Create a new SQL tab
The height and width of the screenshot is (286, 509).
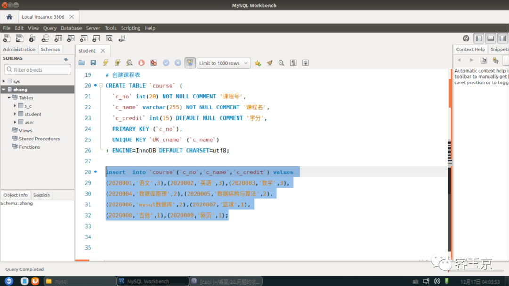pyautogui.click(x=7, y=39)
